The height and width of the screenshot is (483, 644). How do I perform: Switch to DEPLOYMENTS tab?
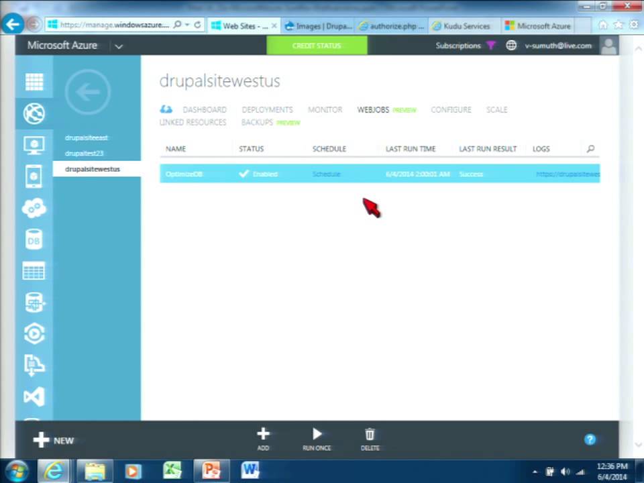coord(268,109)
